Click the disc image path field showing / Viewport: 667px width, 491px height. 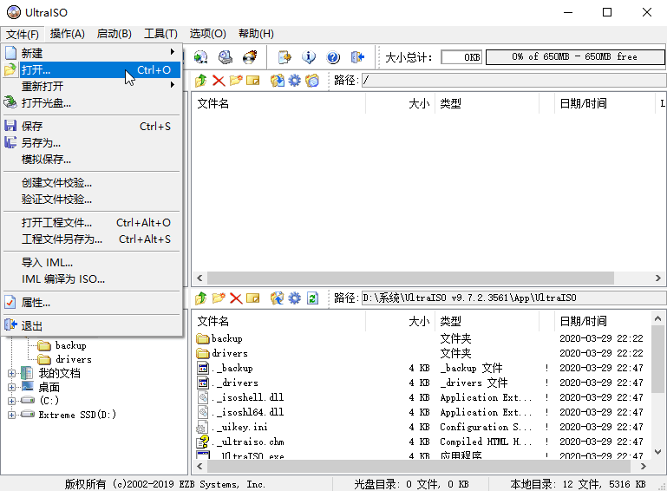coord(513,80)
